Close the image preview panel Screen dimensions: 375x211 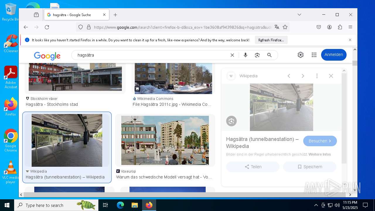(x=331, y=76)
